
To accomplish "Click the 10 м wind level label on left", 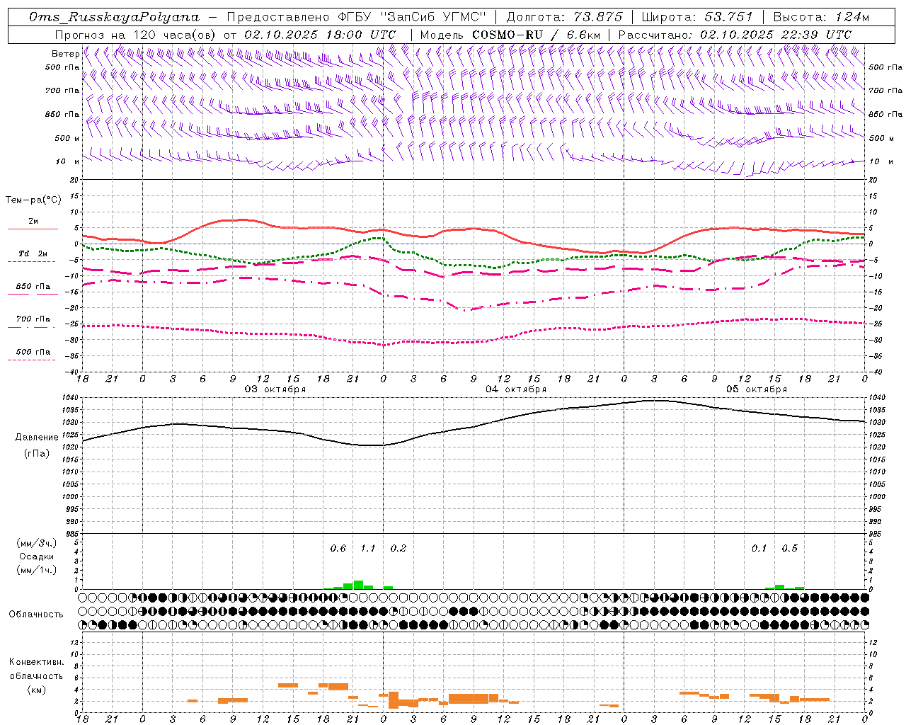I will click(x=68, y=161).
